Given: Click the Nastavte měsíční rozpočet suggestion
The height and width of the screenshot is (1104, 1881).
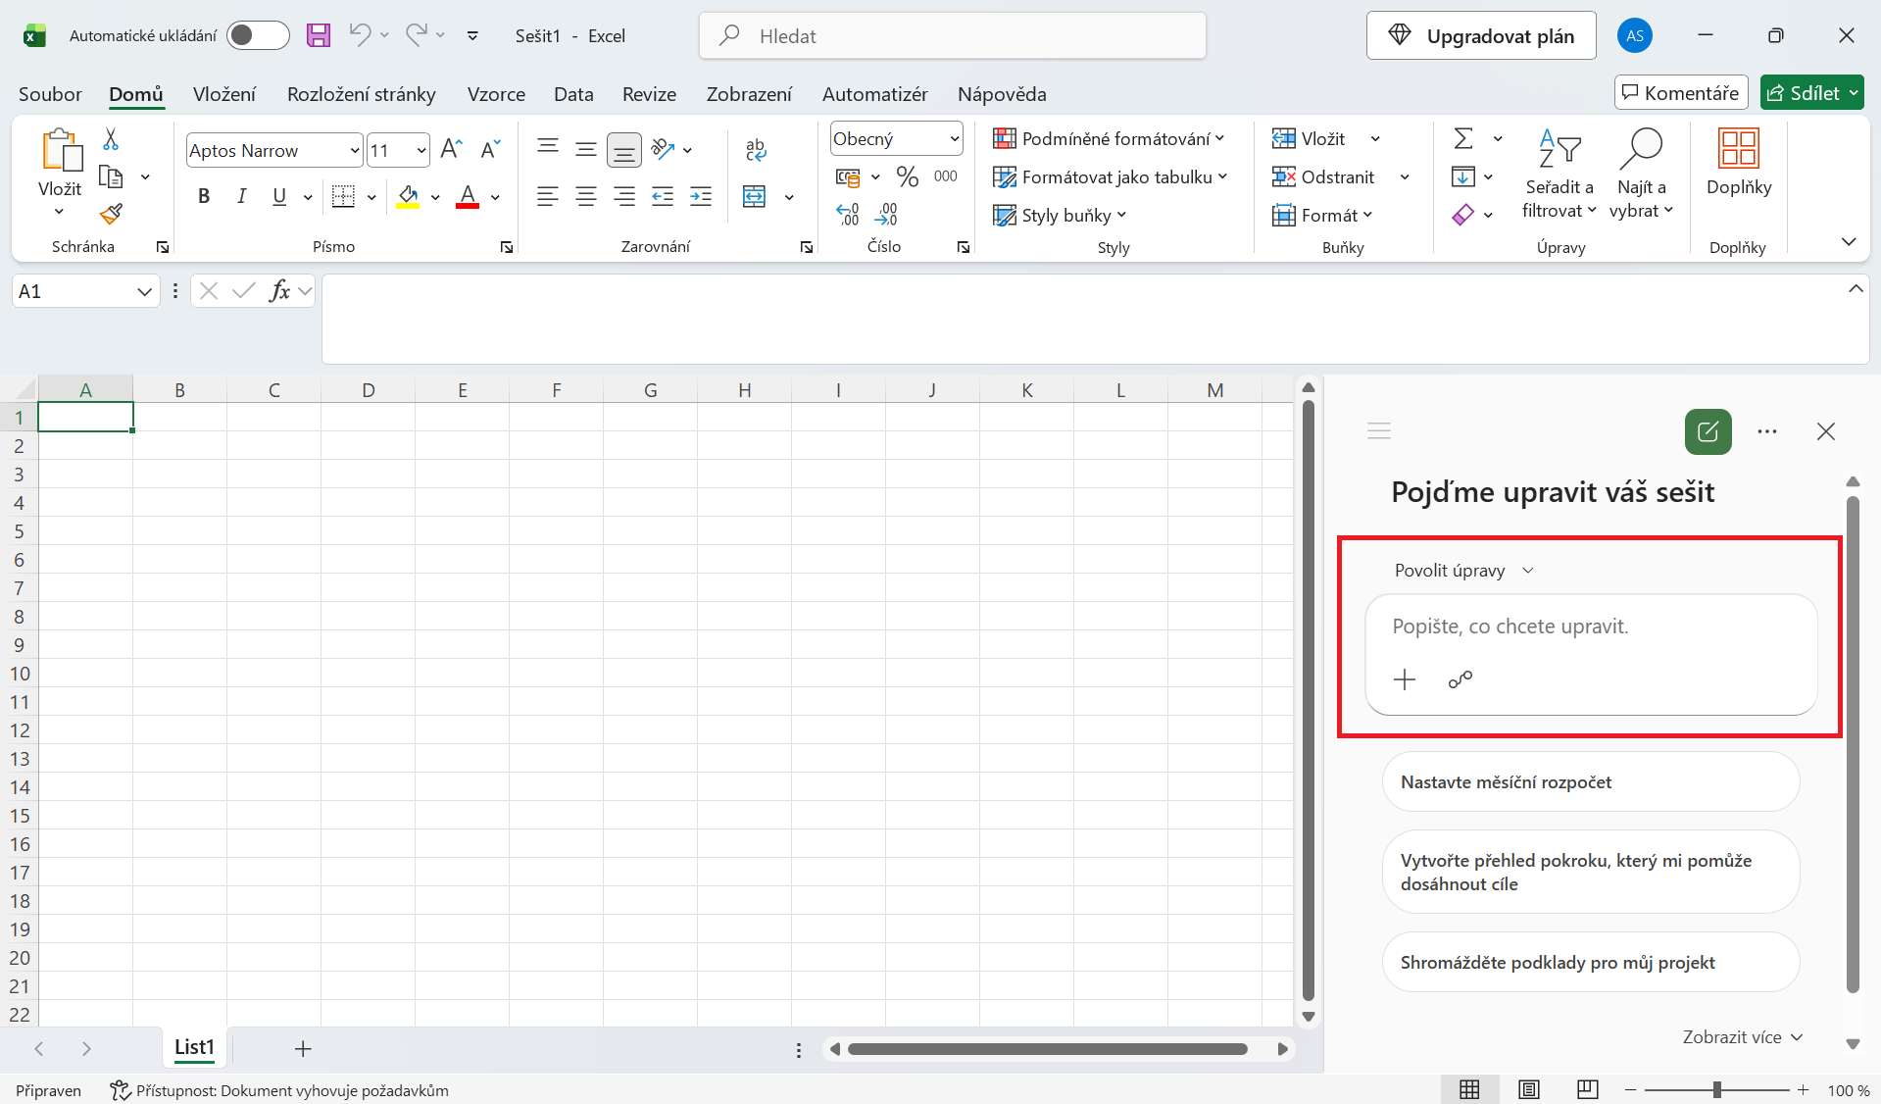Looking at the screenshot, I should (x=1591, y=781).
